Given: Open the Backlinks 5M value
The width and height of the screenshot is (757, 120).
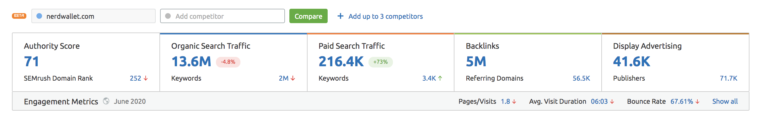Looking at the screenshot, I should [x=476, y=62].
